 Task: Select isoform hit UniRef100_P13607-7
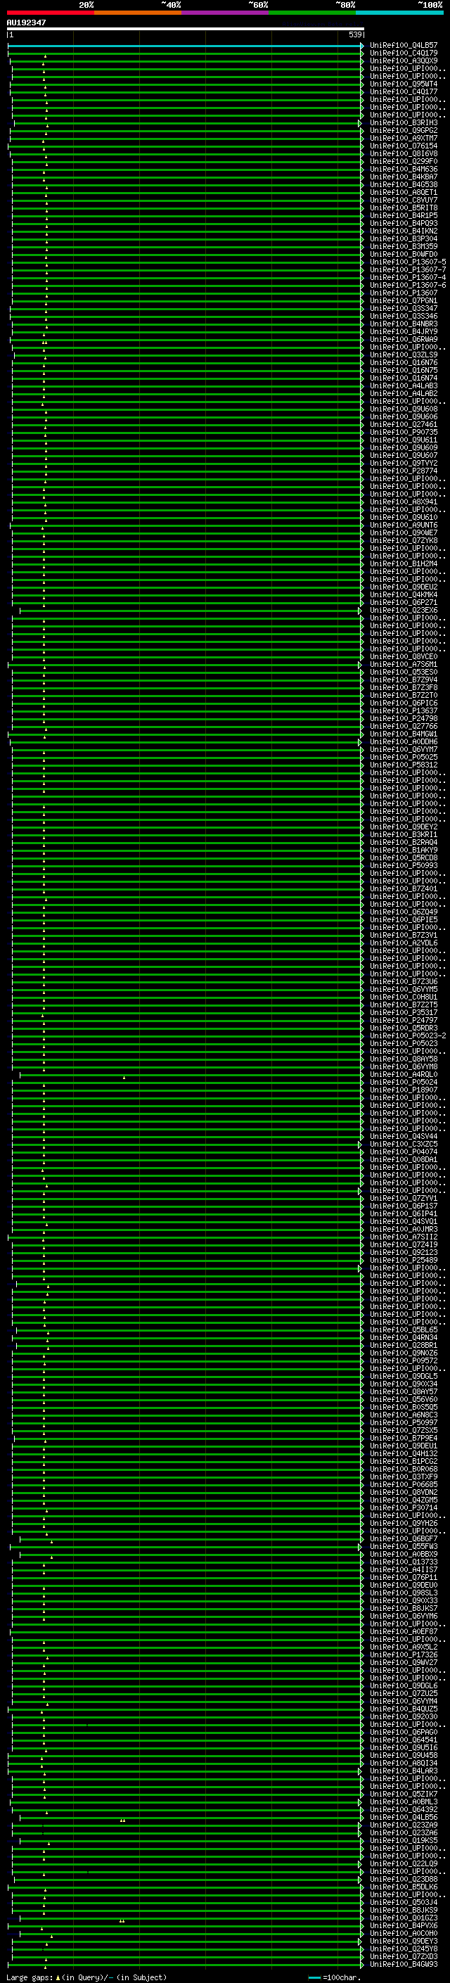click(x=408, y=269)
